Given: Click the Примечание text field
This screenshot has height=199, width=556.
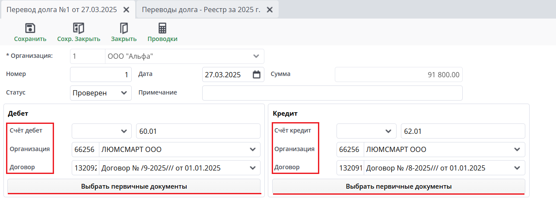Looking at the screenshot, I should (332, 93).
